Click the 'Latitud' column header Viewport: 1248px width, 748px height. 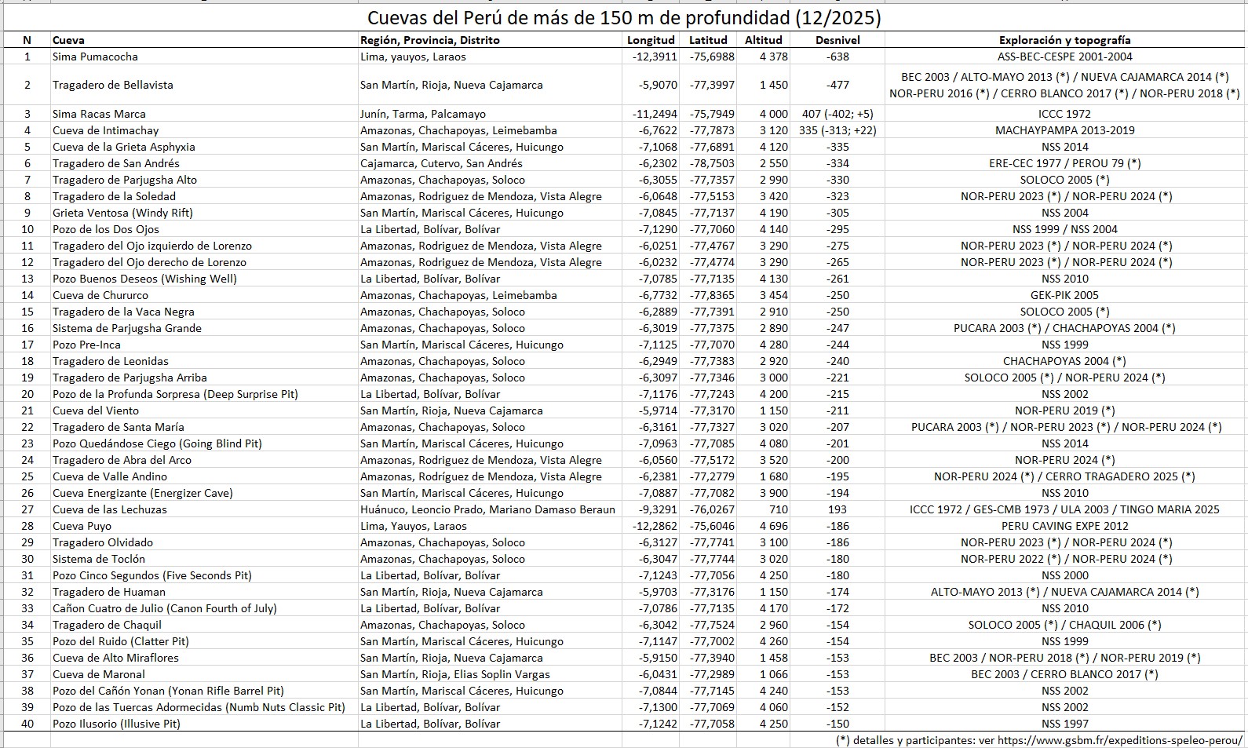tap(708, 40)
